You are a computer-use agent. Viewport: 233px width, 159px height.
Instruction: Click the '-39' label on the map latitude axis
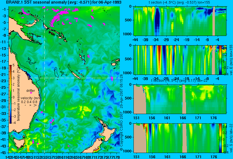(3, 133)
